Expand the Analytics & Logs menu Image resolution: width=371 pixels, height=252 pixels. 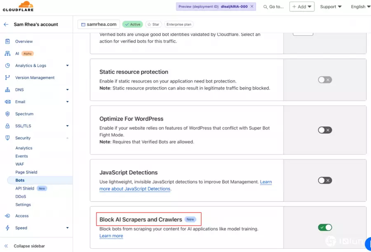(68, 66)
